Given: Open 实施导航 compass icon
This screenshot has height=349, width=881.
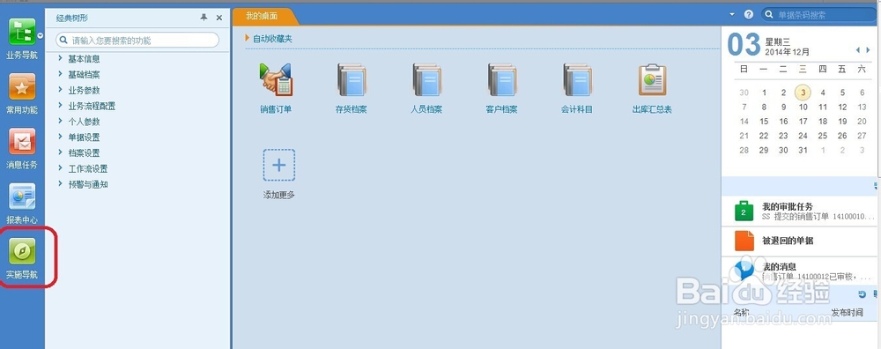Looking at the screenshot, I should pos(22,251).
